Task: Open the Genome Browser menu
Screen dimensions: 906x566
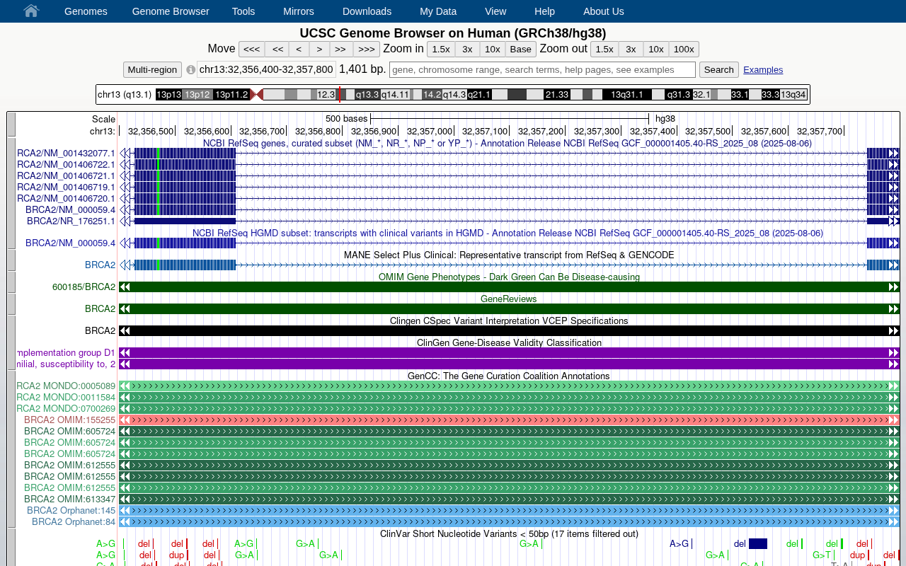Action: tap(171, 11)
